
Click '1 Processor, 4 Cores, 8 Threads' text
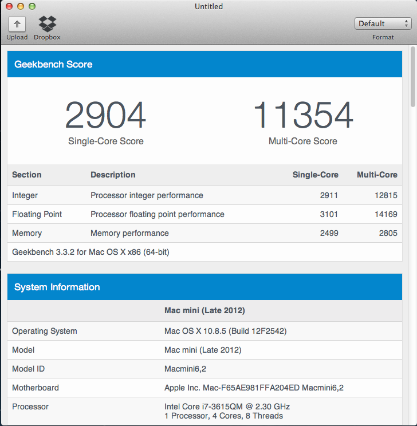pos(223,416)
